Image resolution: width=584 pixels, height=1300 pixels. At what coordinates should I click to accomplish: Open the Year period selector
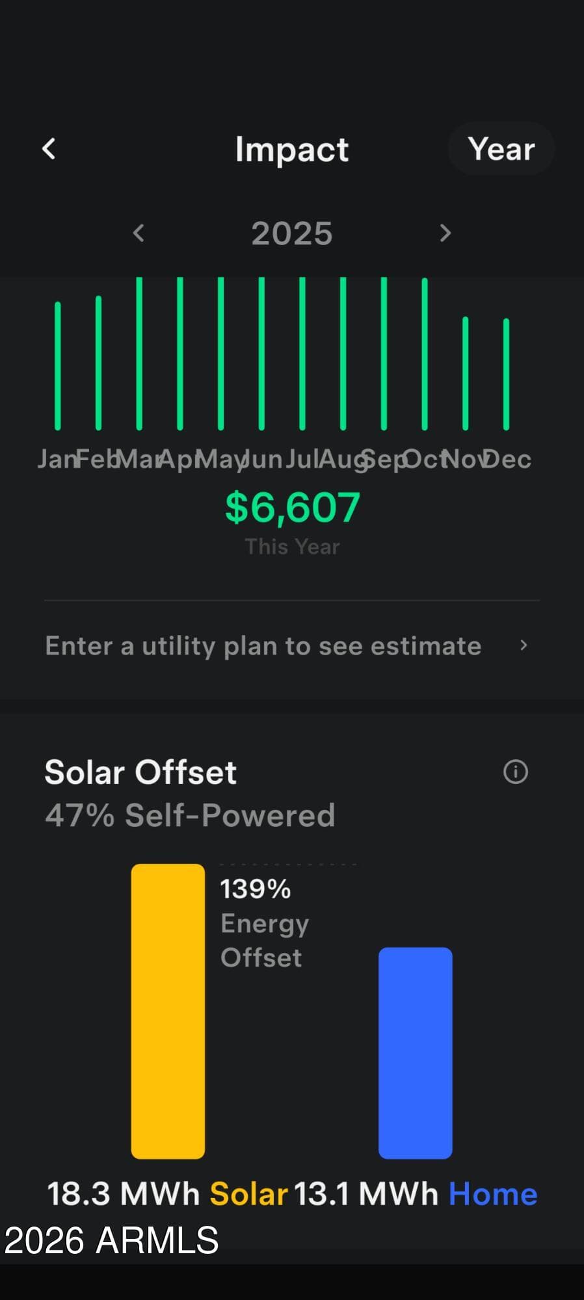click(x=501, y=149)
